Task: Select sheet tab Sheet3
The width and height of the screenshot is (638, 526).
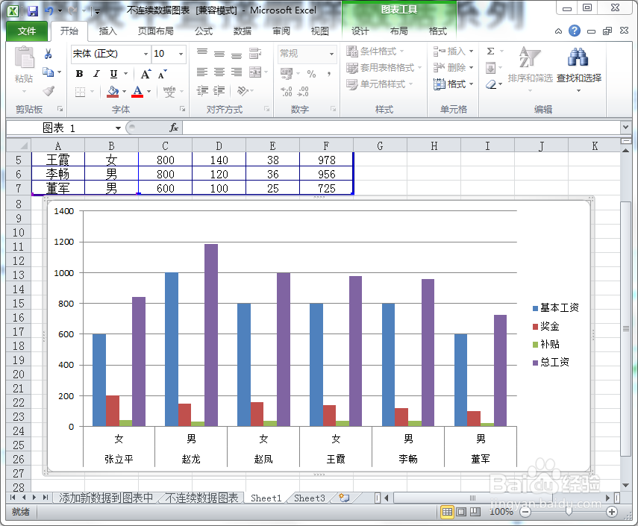Action: coord(310,498)
